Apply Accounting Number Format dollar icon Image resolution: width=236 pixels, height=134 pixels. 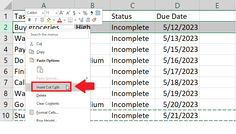tap(74, 13)
